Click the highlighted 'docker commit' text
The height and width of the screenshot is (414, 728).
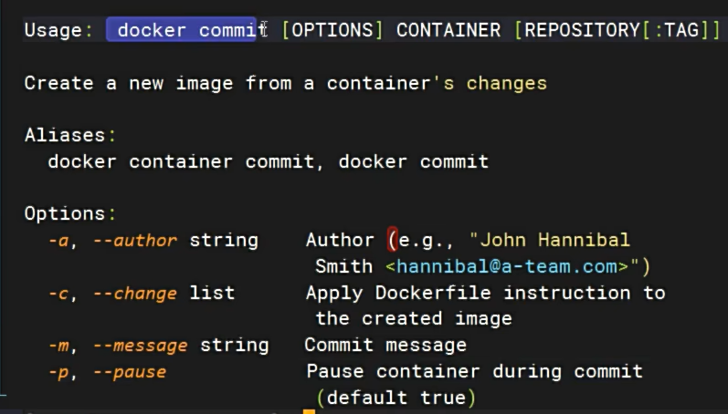coord(181,30)
